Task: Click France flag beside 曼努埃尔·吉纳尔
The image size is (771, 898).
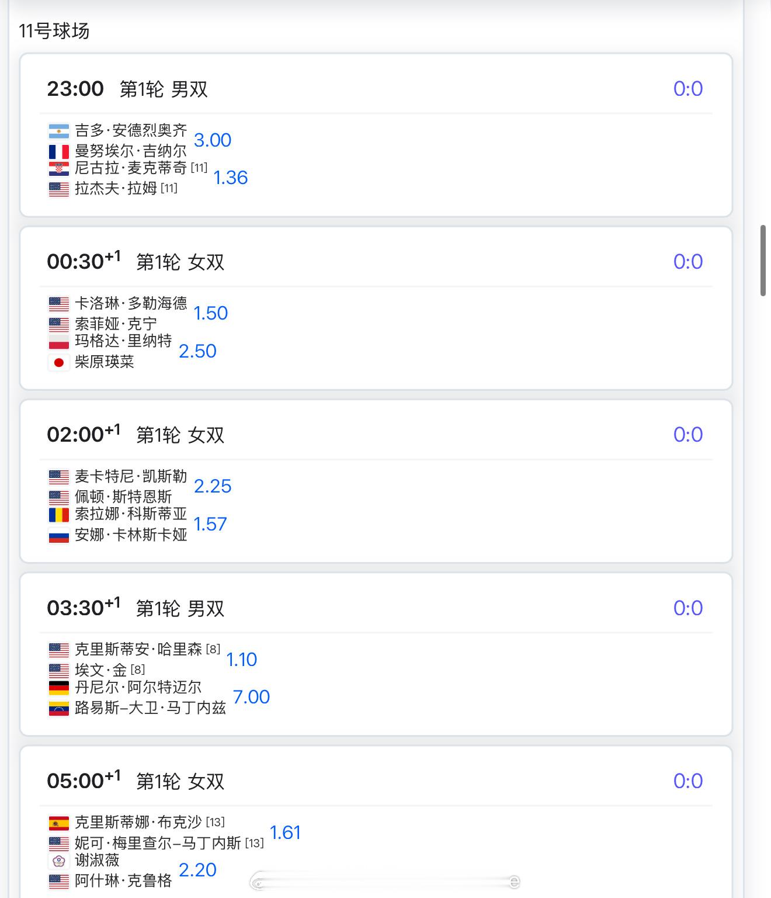Action: [58, 152]
